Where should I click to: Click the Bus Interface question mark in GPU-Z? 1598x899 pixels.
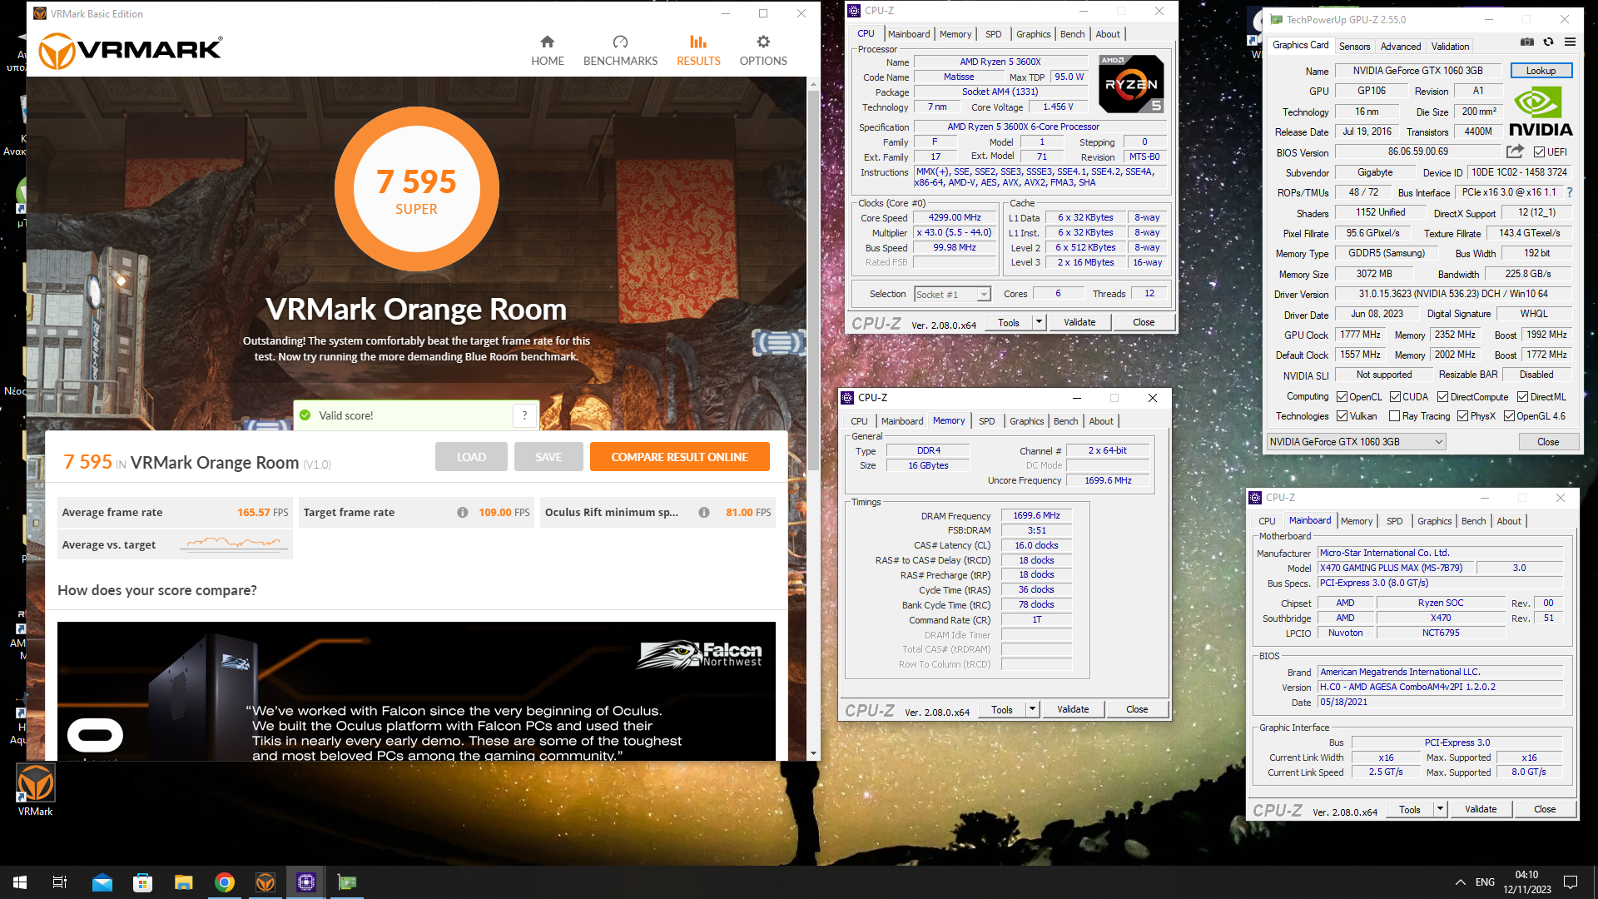pos(1570,192)
